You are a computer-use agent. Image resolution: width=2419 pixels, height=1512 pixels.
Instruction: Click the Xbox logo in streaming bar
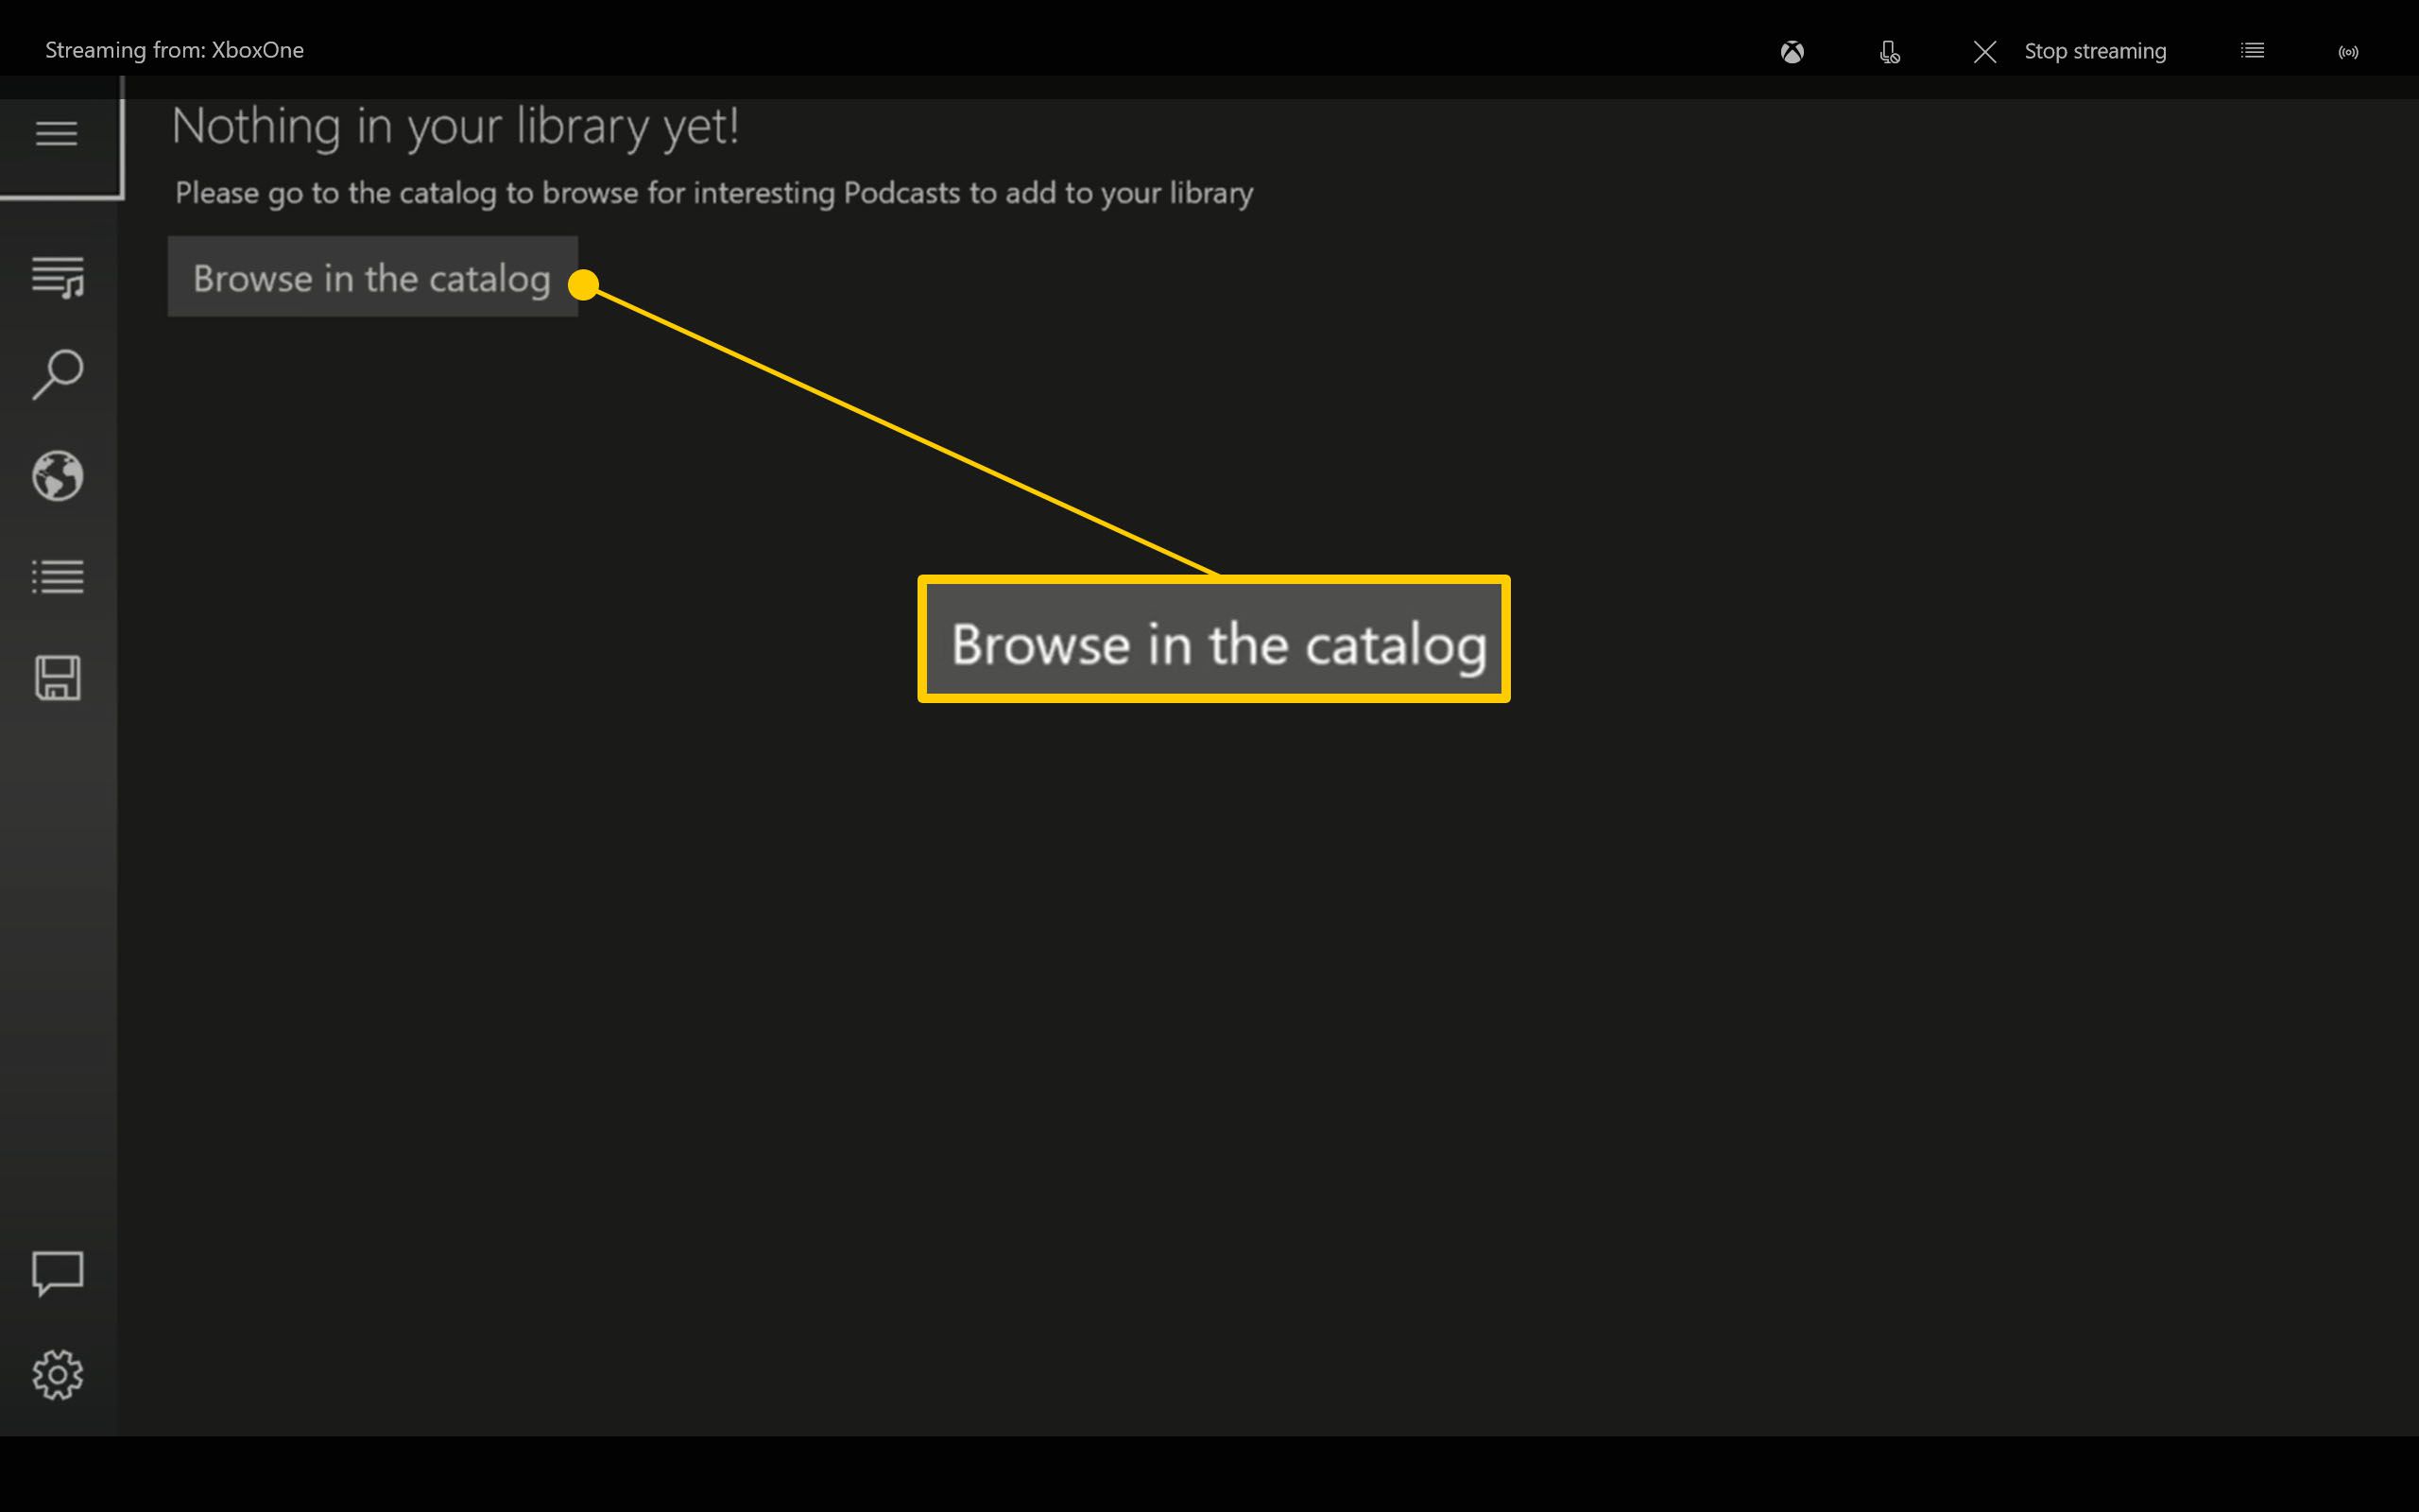coord(1793,51)
